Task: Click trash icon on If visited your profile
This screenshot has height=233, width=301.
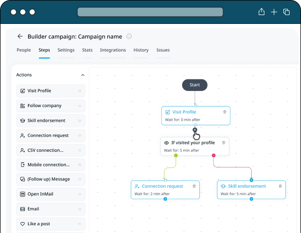Action: [x=224, y=143]
